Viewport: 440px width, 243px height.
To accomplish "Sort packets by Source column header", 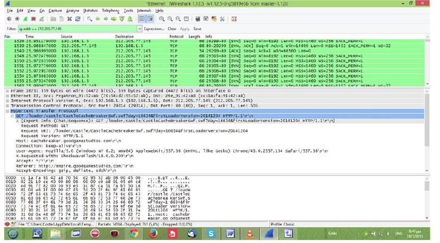I will pos(67,37).
